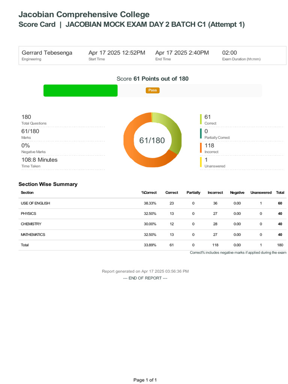288x384 pixels.
Task: Click the 61/180 donut chart center
Action: point(152,140)
